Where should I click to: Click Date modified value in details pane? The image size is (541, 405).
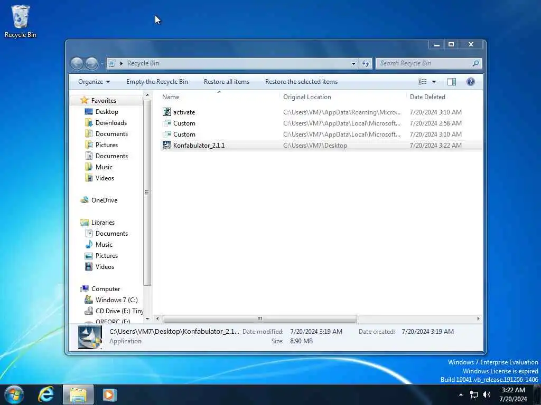click(316, 332)
